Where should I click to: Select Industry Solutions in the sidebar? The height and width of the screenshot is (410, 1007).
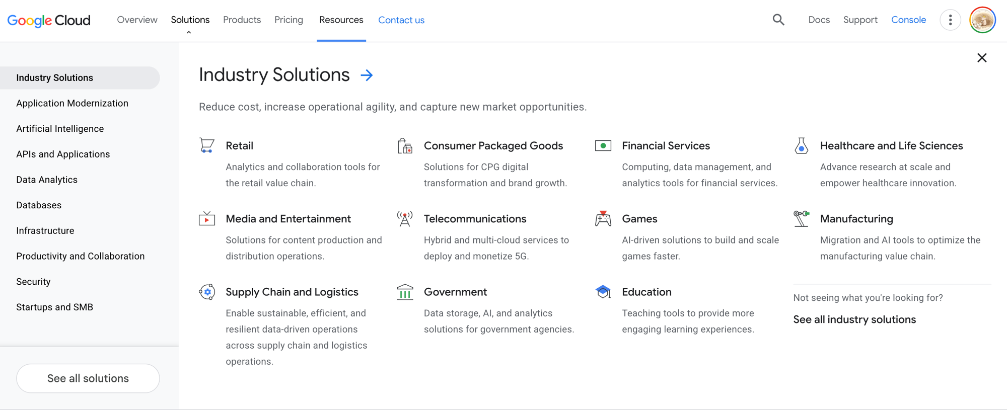pos(80,78)
